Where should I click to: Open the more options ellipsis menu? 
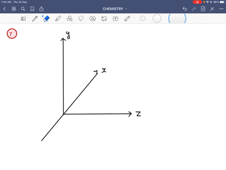pos(221,9)
